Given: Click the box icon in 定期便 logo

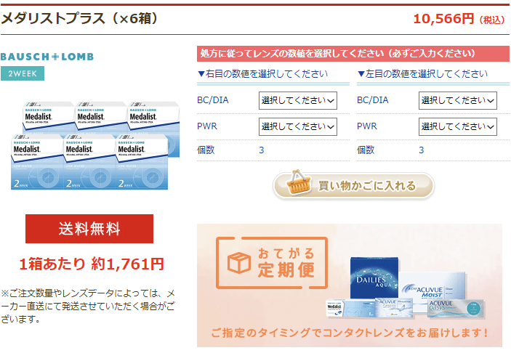Looking at the screenshot, I should [239, 262].
